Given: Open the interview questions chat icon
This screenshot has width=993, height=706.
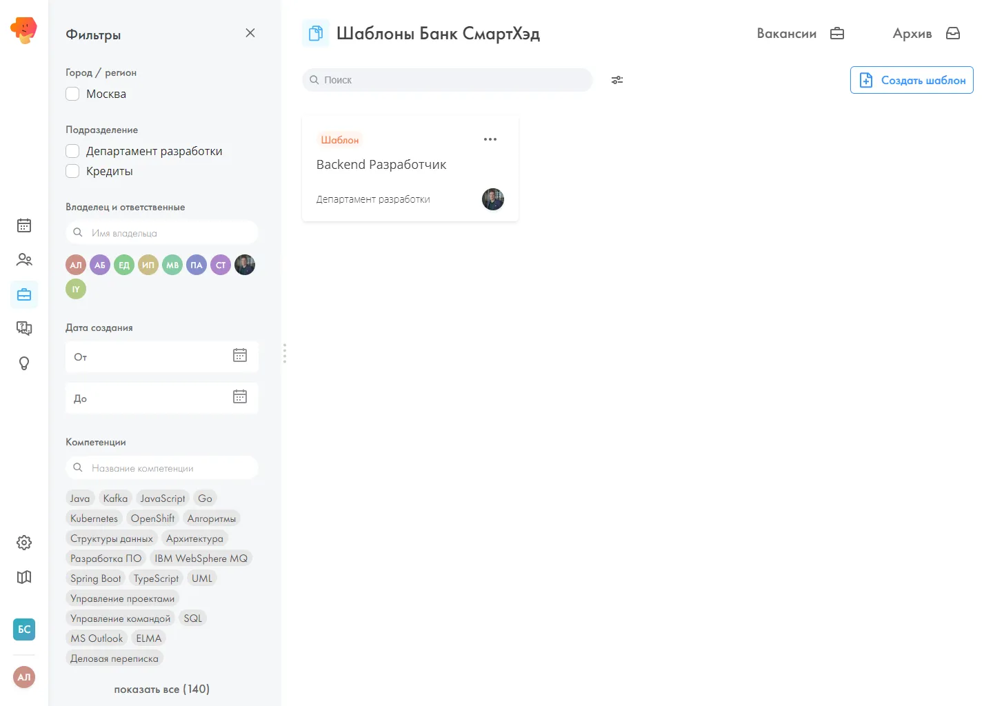Looking at the screenshot, I should click(24, 328).
